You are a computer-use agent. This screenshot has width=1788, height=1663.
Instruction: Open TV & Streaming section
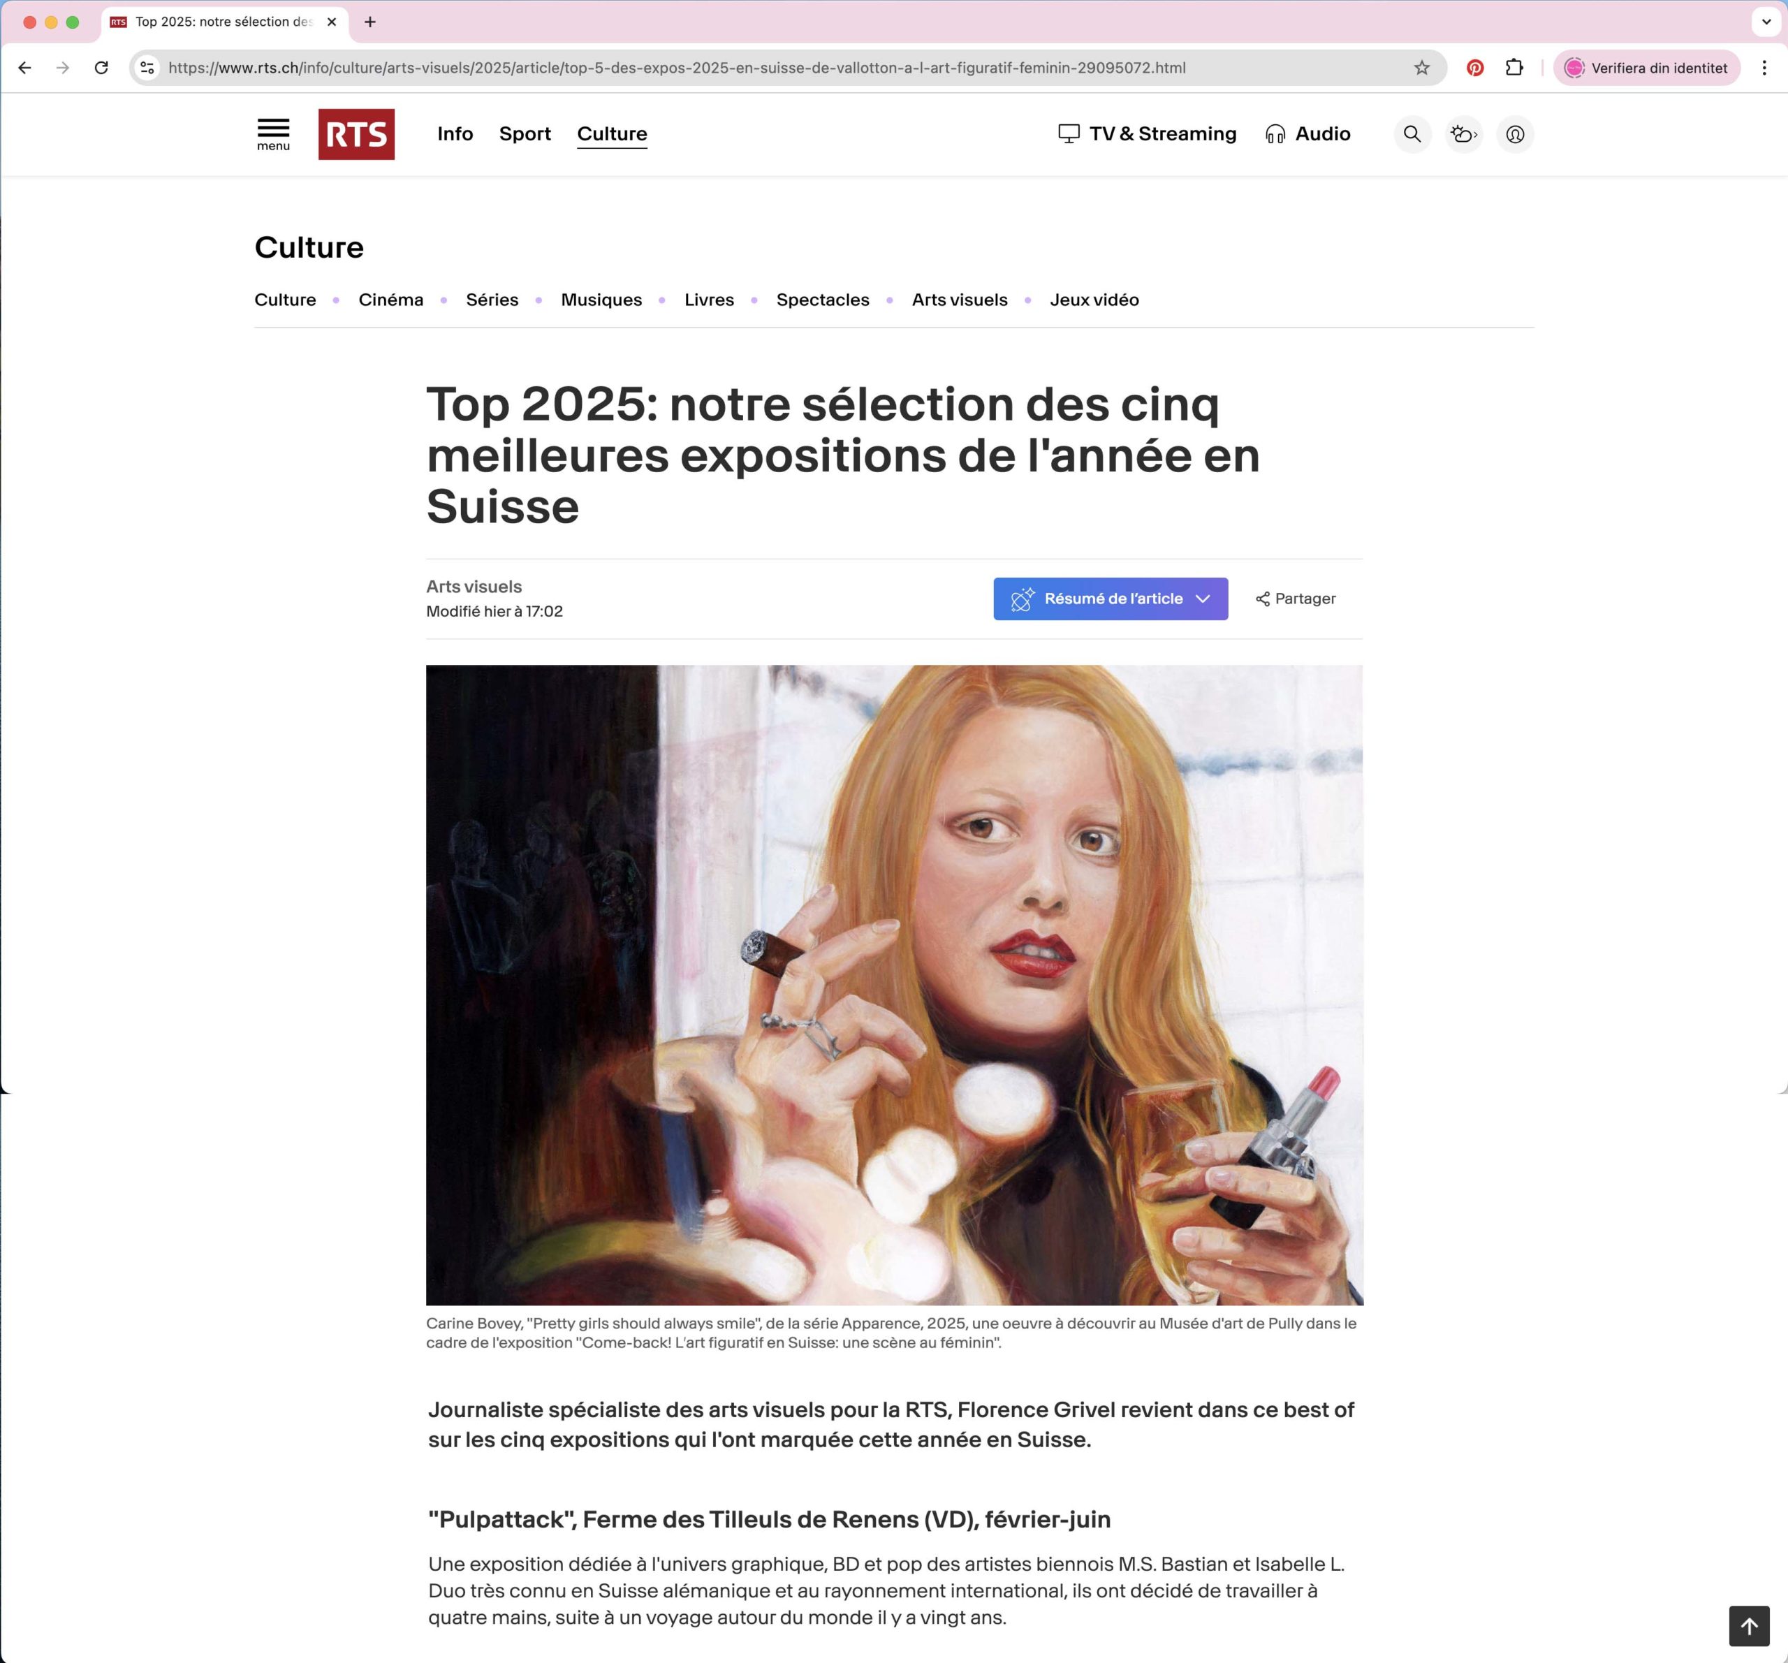coord(1147,134)
